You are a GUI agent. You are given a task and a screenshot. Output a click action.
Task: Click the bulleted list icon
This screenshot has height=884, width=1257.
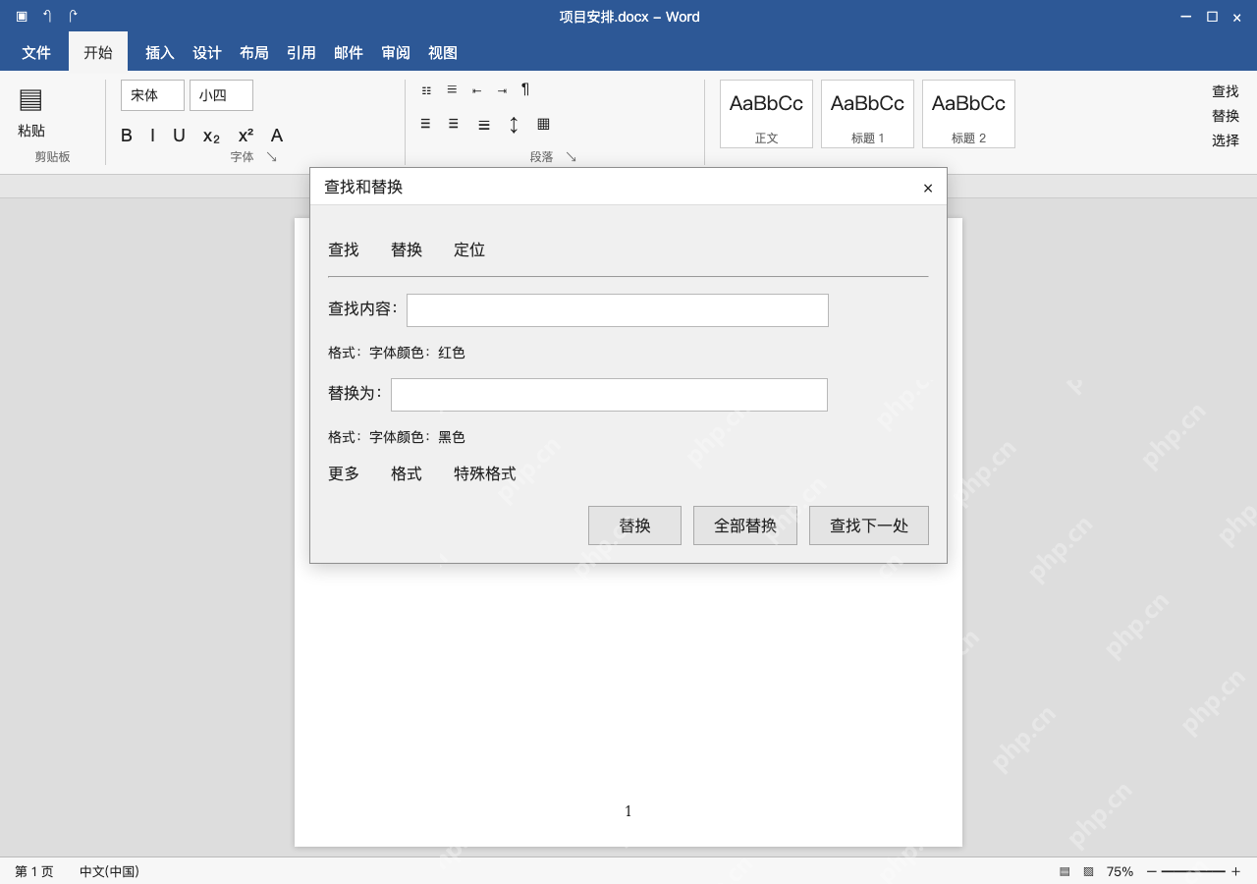pos(426,90)
